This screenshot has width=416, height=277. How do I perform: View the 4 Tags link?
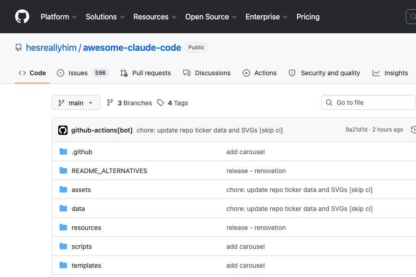tap(173, 103)
